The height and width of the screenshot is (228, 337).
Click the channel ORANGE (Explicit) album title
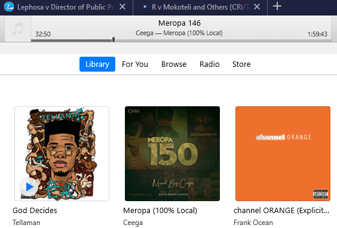coord(281,211)
